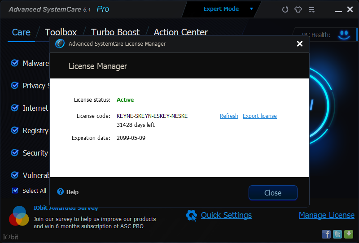Close the License Manager with the Close button
The width and height of the screenshot is (359, 243).
pos(273,193)
